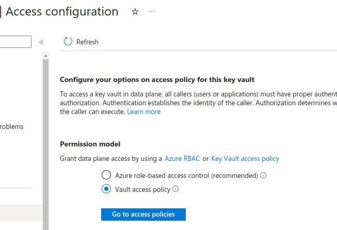
Task: Click the Azure role-based access control label text
Action: pos(186,176)
